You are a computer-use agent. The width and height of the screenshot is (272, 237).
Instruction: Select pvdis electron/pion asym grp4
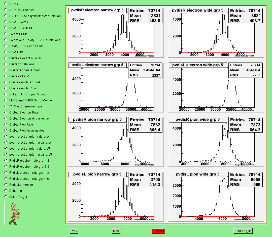6,142
